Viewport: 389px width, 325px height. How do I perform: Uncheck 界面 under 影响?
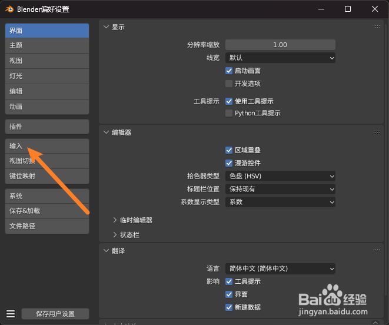[x=229, y=294]
